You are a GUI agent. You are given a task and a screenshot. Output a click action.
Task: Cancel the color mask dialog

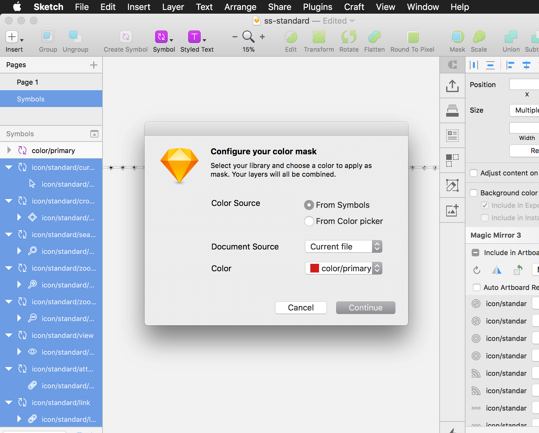(x=300, y=307)
